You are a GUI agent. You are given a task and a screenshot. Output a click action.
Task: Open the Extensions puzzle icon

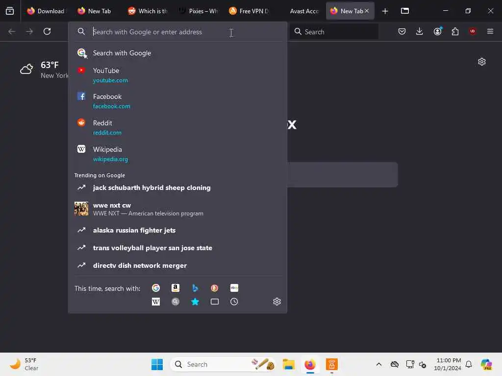tap(455, 31)
